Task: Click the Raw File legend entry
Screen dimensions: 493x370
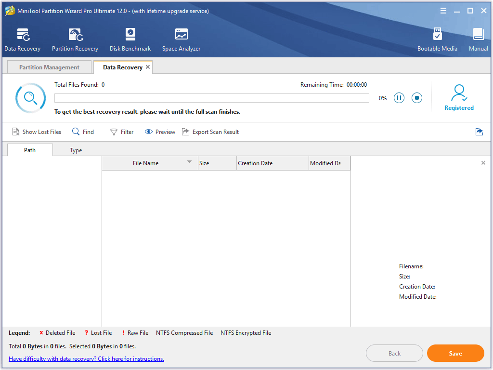Action: pyautogui.click(x=135, y=333)
